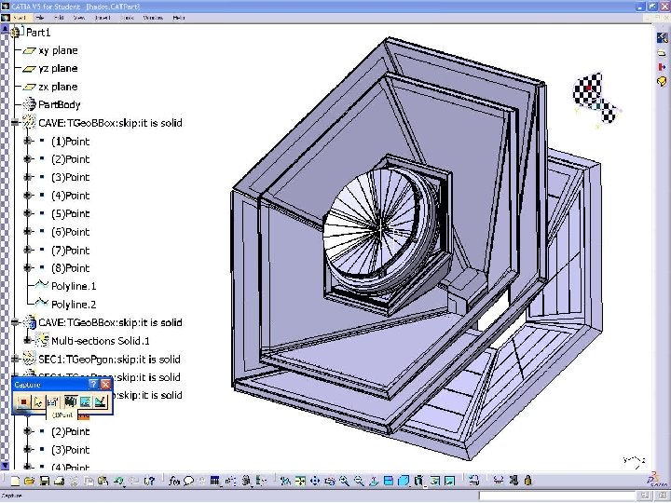This screenshot has height=503, width=671.
Task: Collapse the first CAVE:TGeoBBox geometrical set
Action: click(x=16, y=123)
